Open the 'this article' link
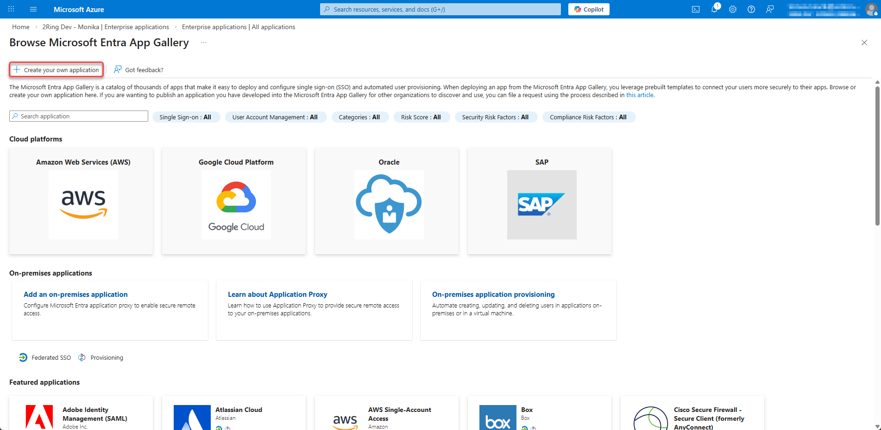This screenshot has height=430, width=881. click(640, 95)
